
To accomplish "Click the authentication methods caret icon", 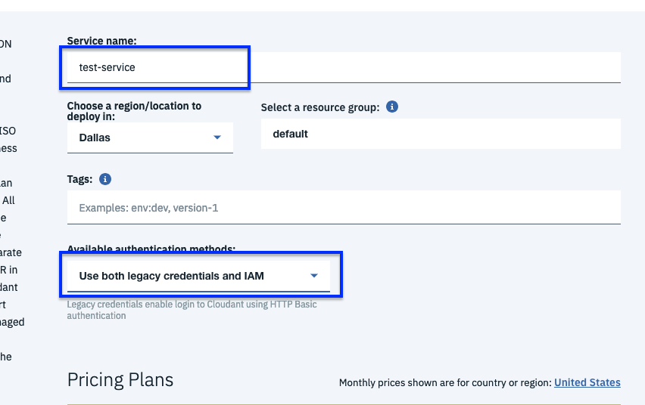I will tap(314, 276).
